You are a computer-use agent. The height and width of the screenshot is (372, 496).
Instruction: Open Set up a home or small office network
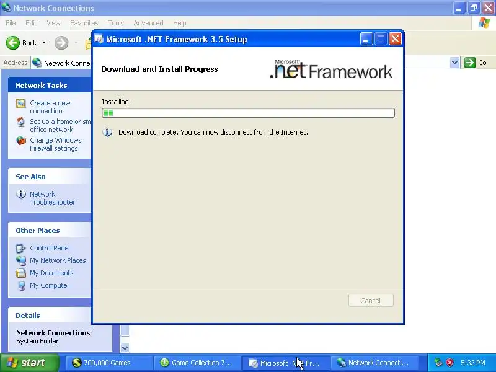click(60, 126)
